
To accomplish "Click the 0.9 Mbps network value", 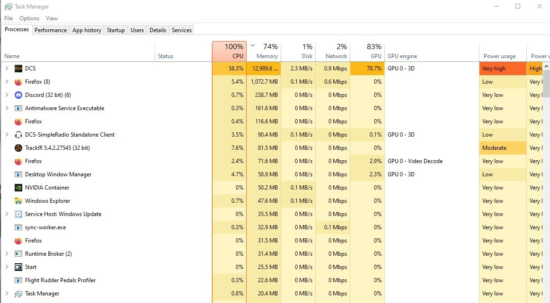I will [333, 69].
